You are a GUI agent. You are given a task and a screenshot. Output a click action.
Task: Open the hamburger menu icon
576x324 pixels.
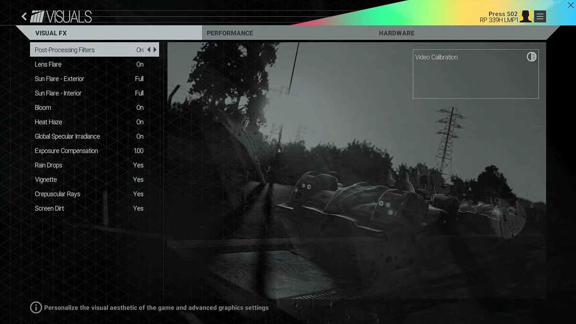coord(540,17)
